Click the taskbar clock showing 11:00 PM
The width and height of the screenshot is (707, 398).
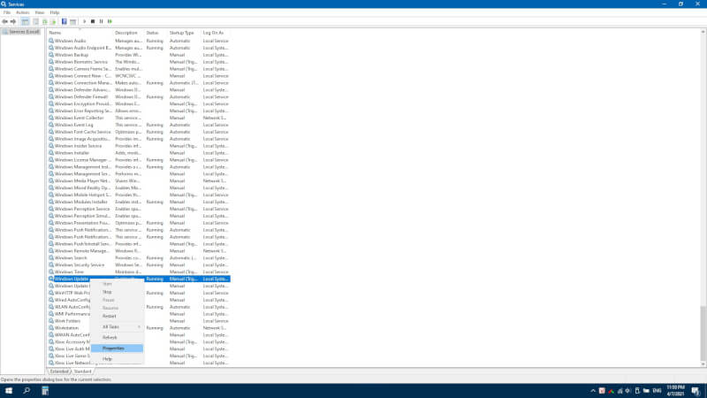pyautogui.click(x=675, y=391)
